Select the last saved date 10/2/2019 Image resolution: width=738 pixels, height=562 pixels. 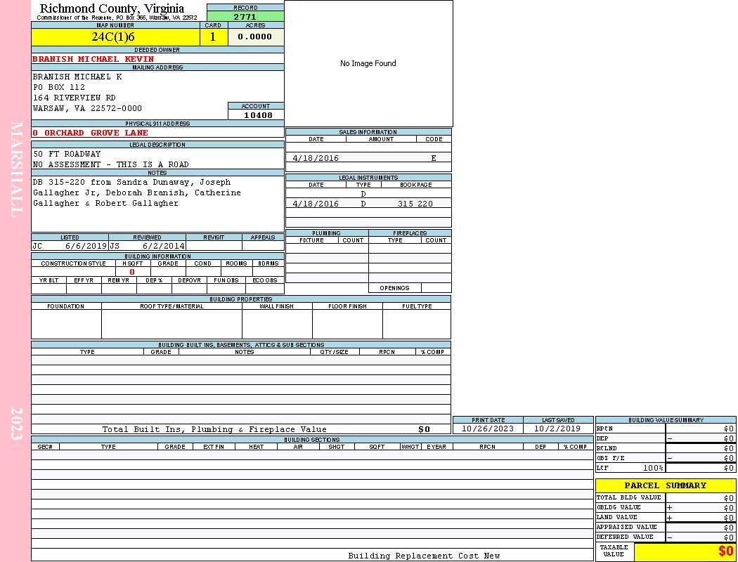point(557,429)
